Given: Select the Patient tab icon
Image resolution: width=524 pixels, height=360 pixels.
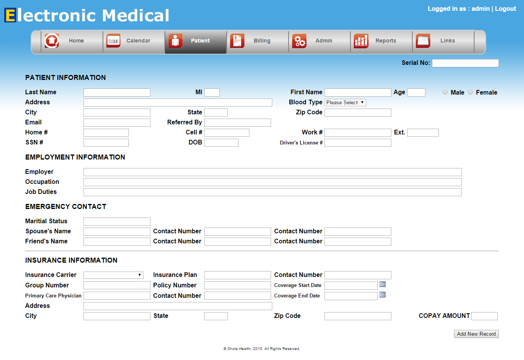Looking at the screenshot, I should click(x=176, y=40).
